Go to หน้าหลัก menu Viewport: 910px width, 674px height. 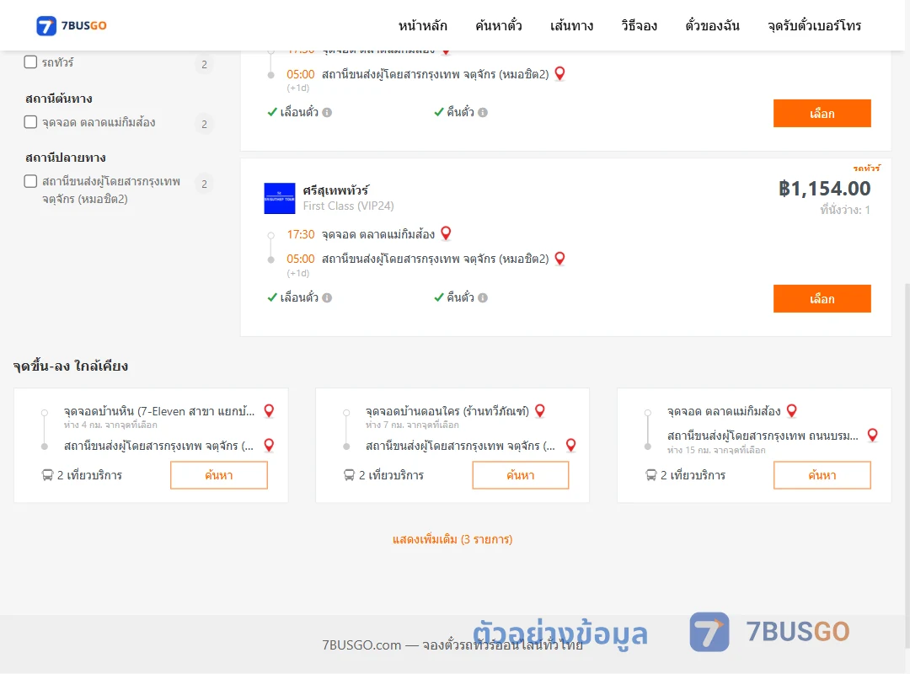423,25
